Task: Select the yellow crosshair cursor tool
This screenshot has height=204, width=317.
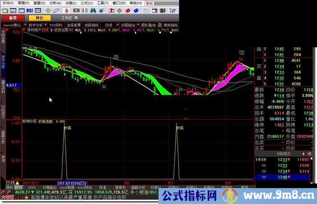Action: click(x=48, y=10)
